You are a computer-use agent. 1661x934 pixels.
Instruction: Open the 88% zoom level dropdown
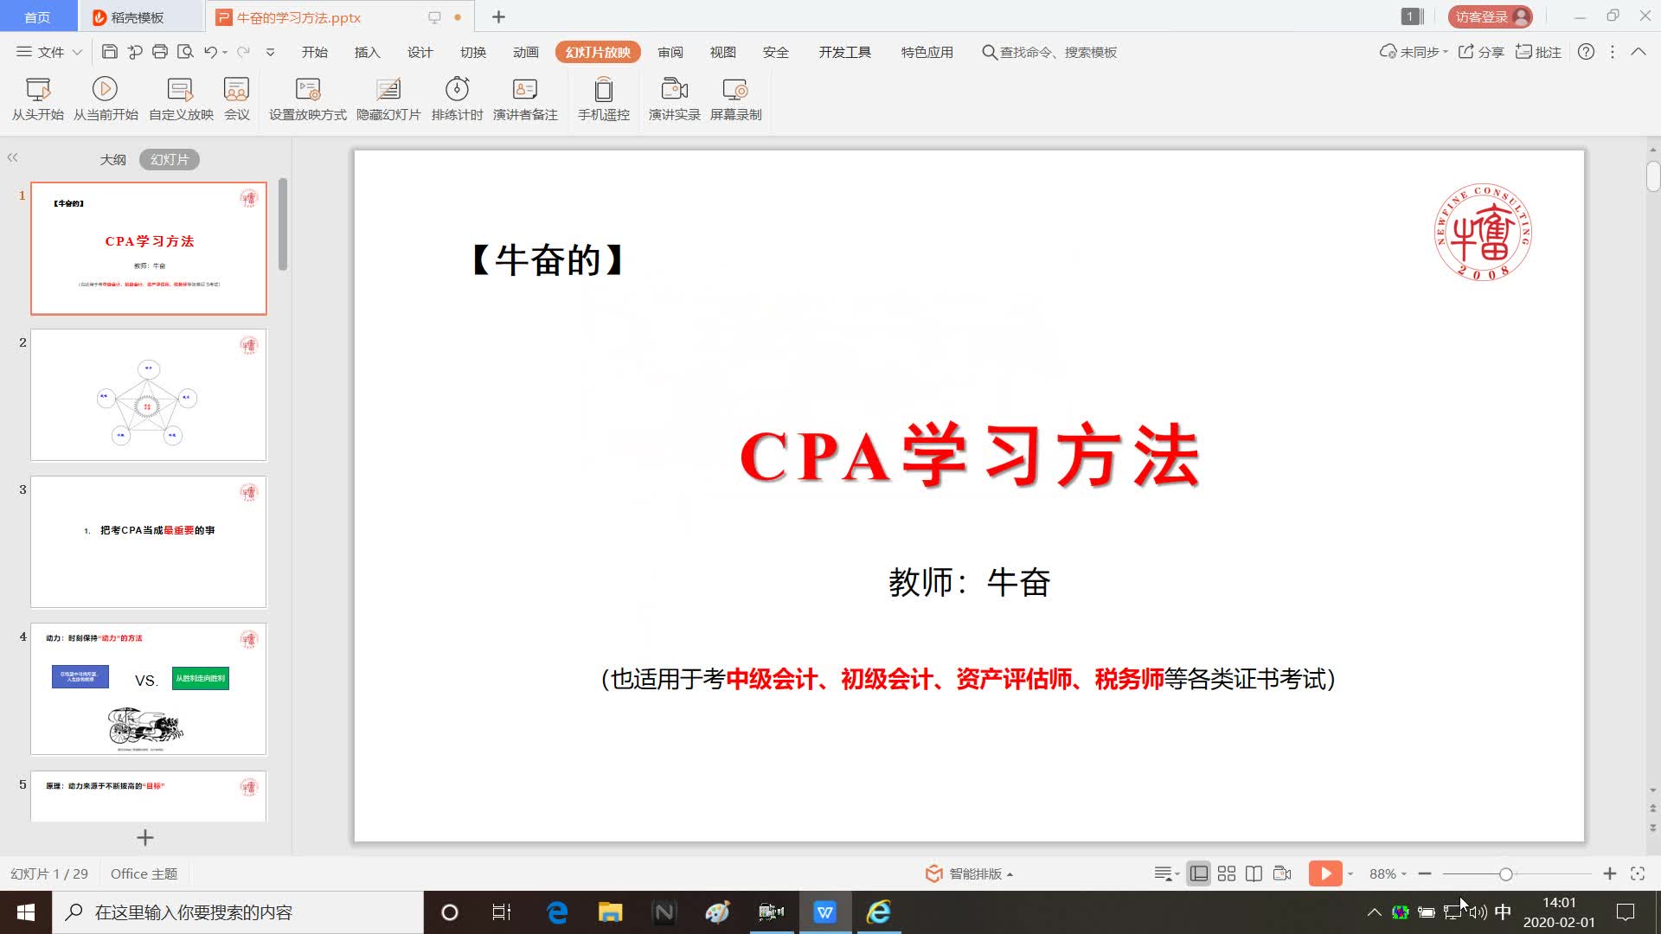coord(1388,873)
